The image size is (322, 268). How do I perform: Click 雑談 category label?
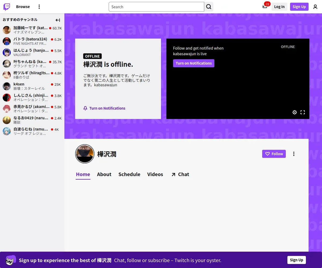click(17, 122)
